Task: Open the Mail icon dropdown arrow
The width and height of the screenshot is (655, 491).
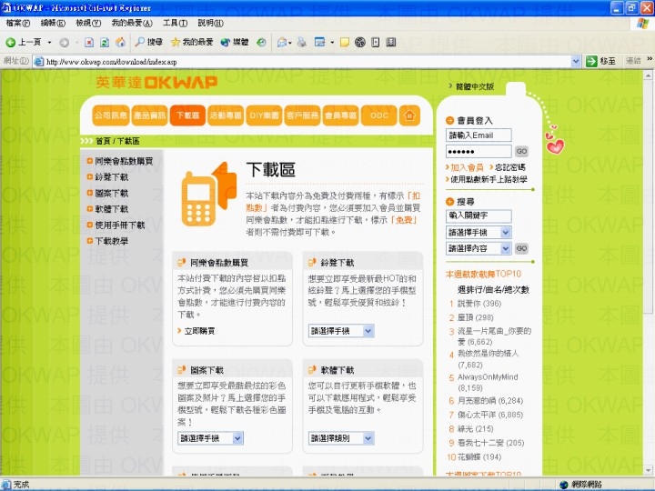Action: point(290,43)
